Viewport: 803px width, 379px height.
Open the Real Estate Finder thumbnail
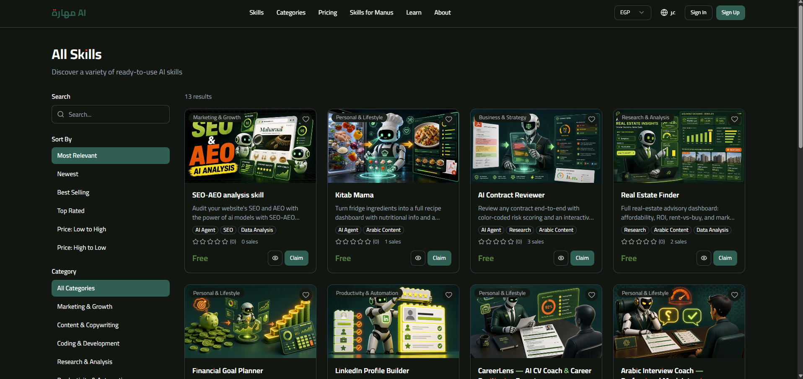tap(679, 146)
